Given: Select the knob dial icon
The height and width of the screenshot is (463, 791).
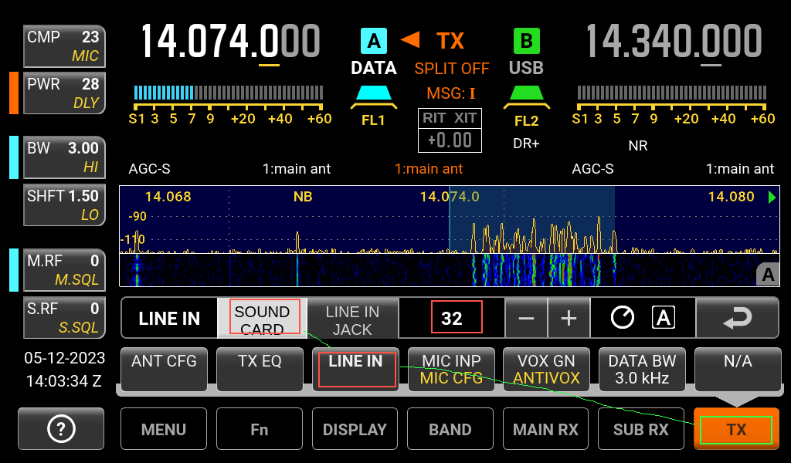Looking at the screenshot, I should tap(623, 318).
